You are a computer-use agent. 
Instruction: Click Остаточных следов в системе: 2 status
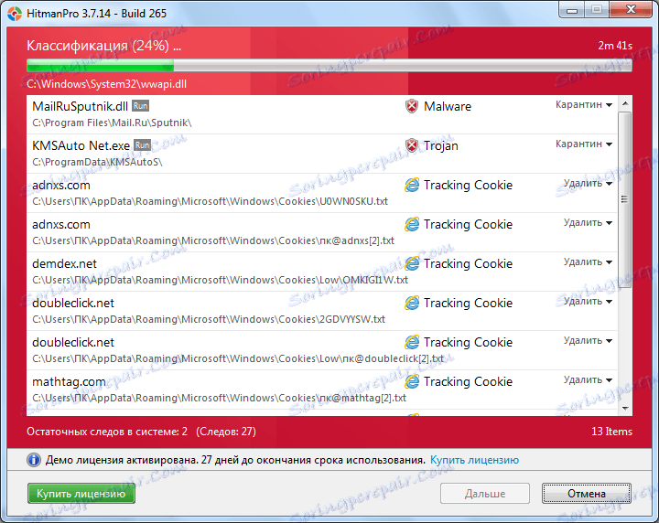[107, 432]
